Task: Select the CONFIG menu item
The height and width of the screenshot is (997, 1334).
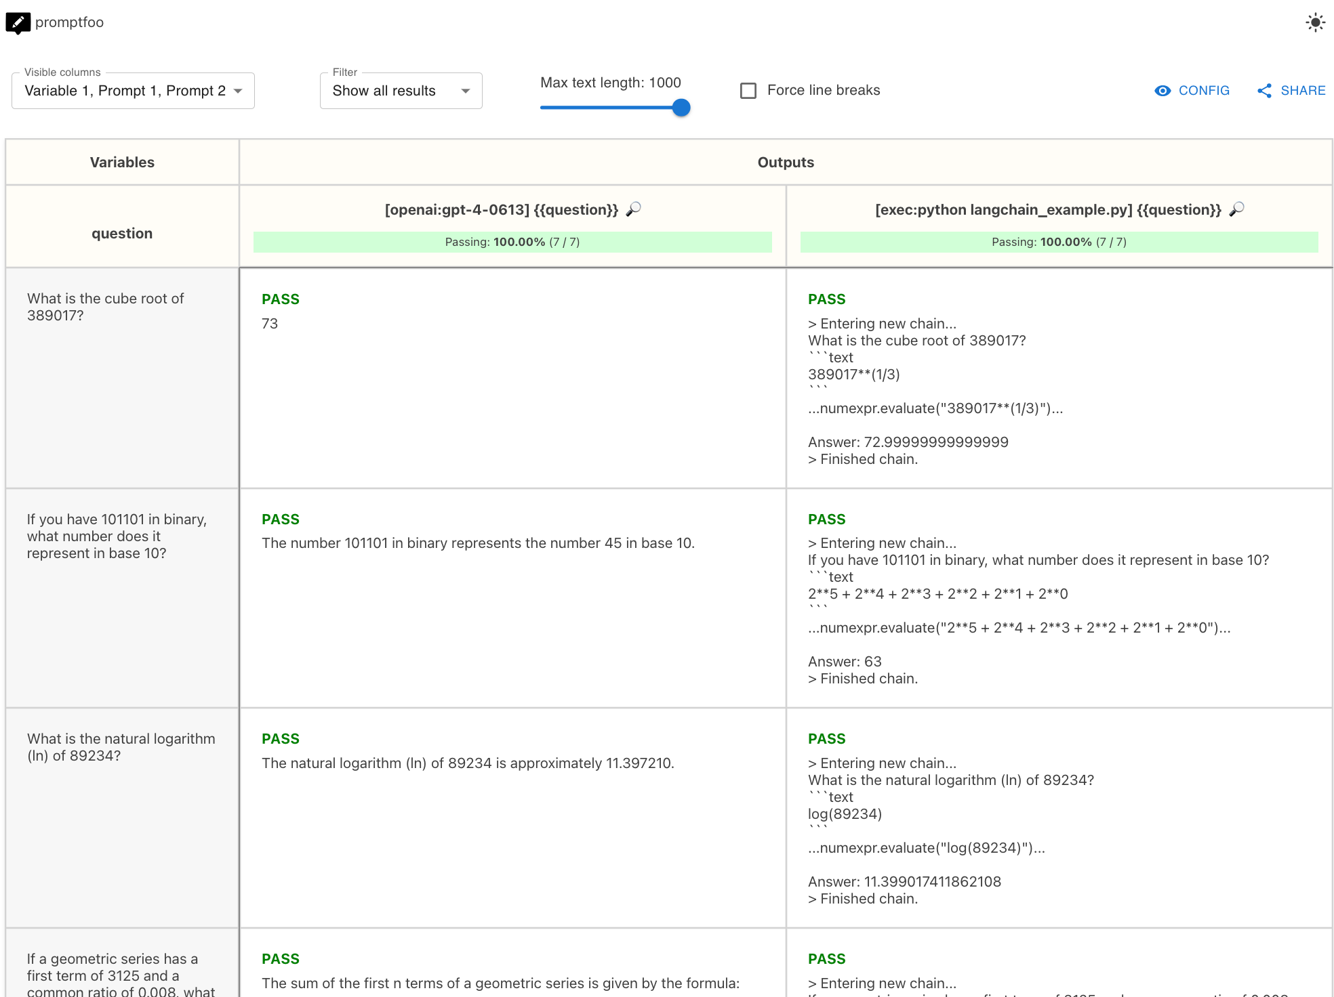Action: [1194, 90]
